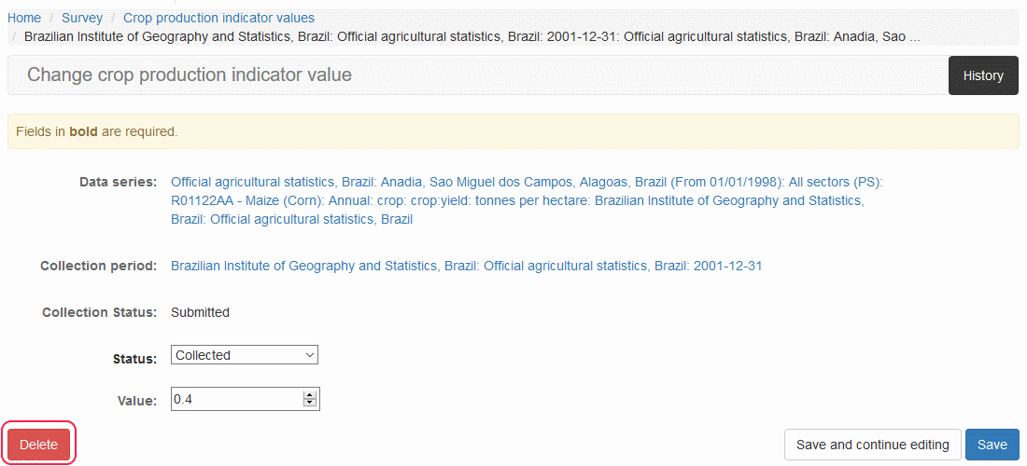Decrease Value with the down stepper arrow
Viewport: 1027px width, 466px height.
(x=310, y=404)
